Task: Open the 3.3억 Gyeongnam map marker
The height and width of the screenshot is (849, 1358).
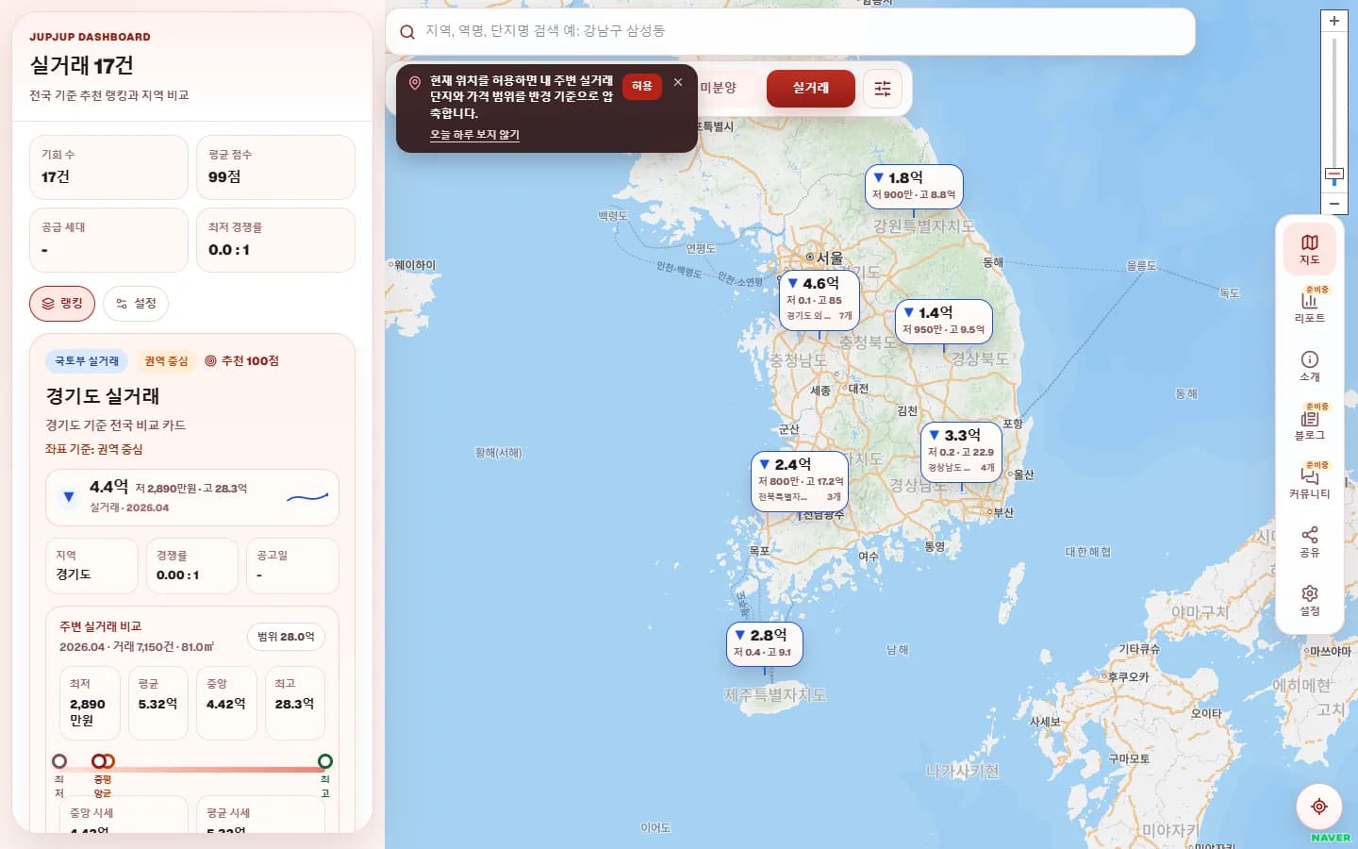Action: [x=961, y=452]
